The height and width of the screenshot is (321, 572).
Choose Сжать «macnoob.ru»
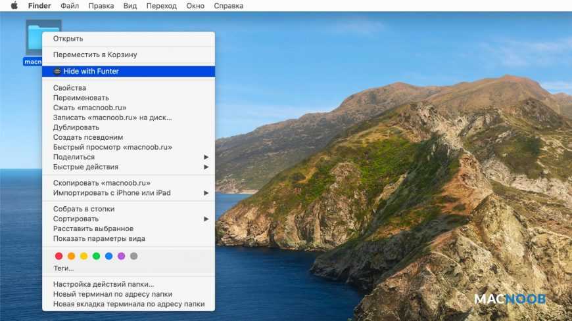(x=89, y=108)
